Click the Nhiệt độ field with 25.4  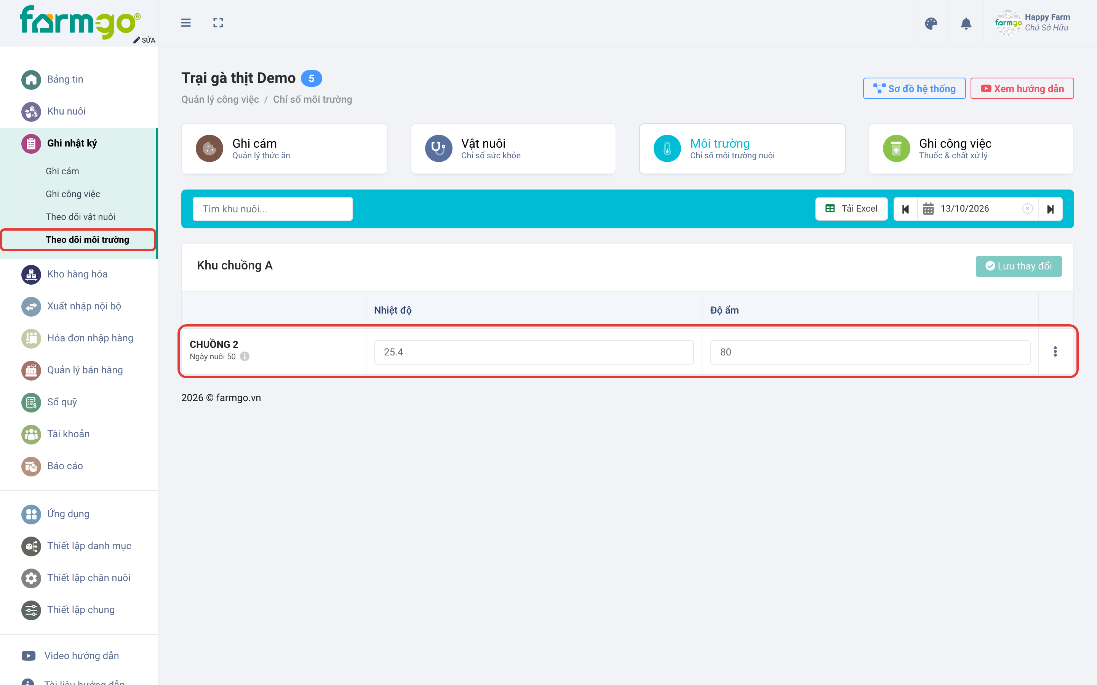(534, 352)
